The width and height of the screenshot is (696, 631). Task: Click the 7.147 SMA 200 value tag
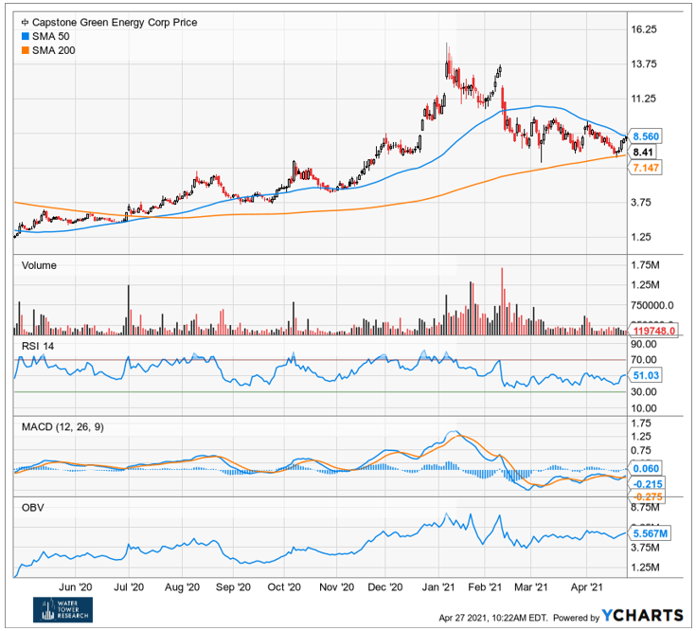pos(646,168)
